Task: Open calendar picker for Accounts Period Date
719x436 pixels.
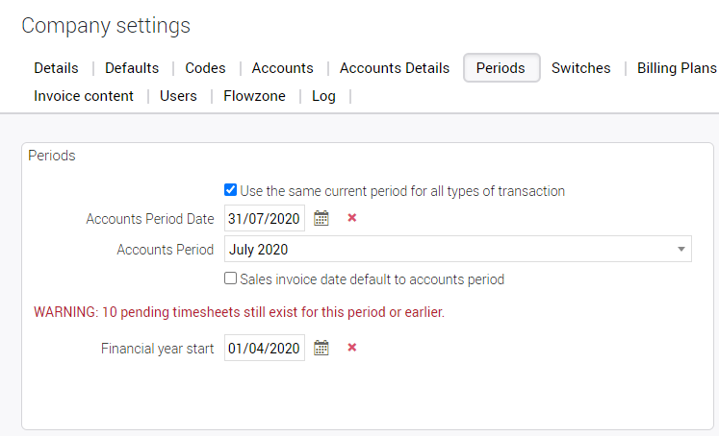Action: [x=321, y=218]
